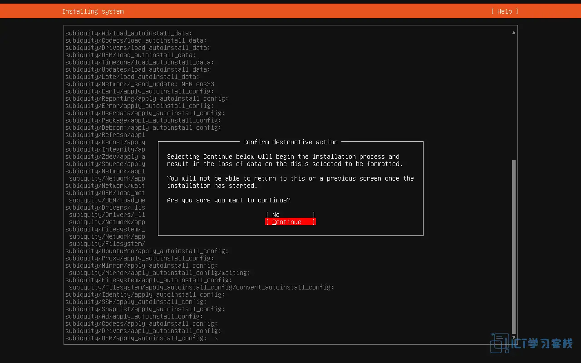Select log line "subiquity/SnapList/apply_autoinstall_config:"
The image size is (581, 363).
pyautogui.click(x=145, y=309)
